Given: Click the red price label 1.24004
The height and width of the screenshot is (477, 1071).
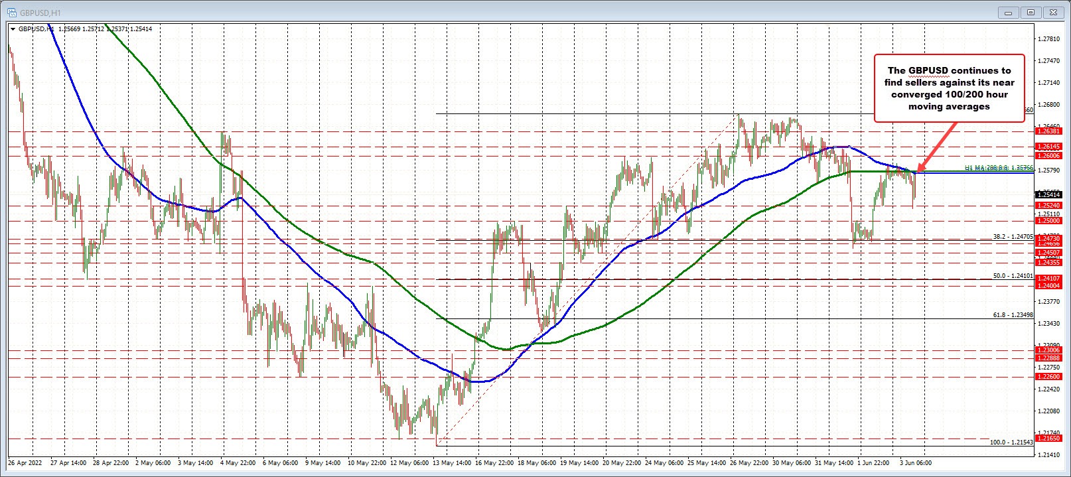Looking at the screenshot, I should pos(1048,285).
